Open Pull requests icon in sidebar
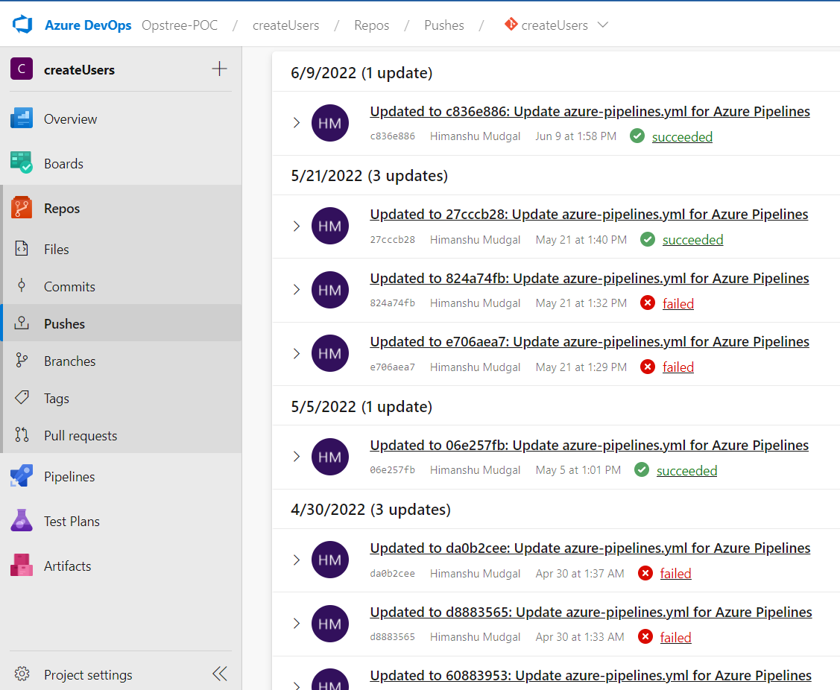This screenshot has width=840, height=690. click(22, 435)
